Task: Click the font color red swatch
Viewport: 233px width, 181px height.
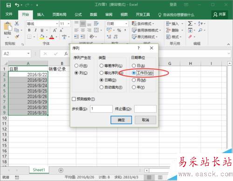Action: pos(52,37)
